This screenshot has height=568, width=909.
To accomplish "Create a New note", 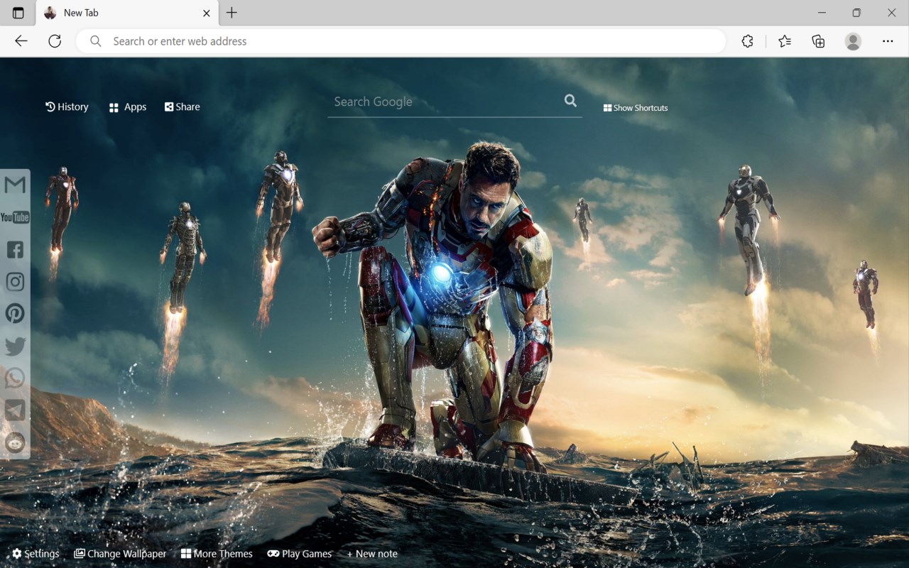I will (x=372, y=554).
